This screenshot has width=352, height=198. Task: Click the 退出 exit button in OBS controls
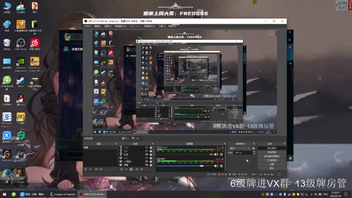click(271, 168)
